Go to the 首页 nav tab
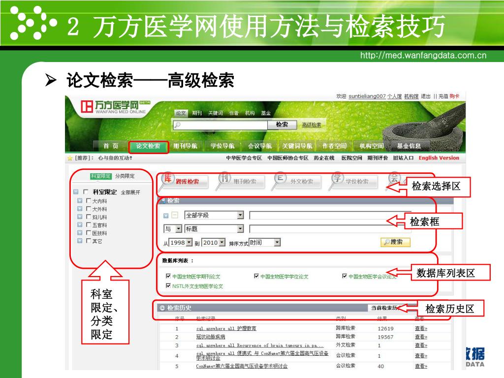Screen dimensions: 504x378 111,146
